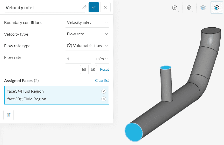Delete the boundary condition with the trash icon
The width and height of the screenshot is (224, 145).
click(x=9, y=115)
